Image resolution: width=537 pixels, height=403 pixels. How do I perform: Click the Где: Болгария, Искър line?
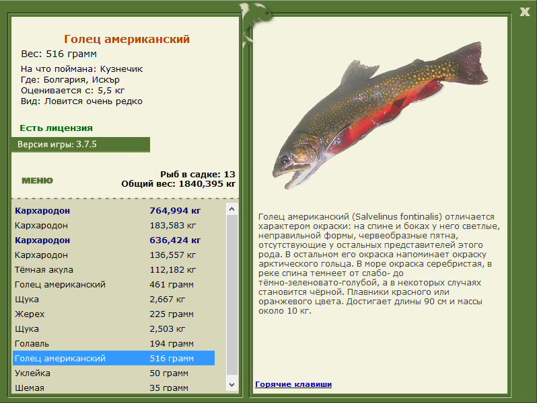[70, 80]
